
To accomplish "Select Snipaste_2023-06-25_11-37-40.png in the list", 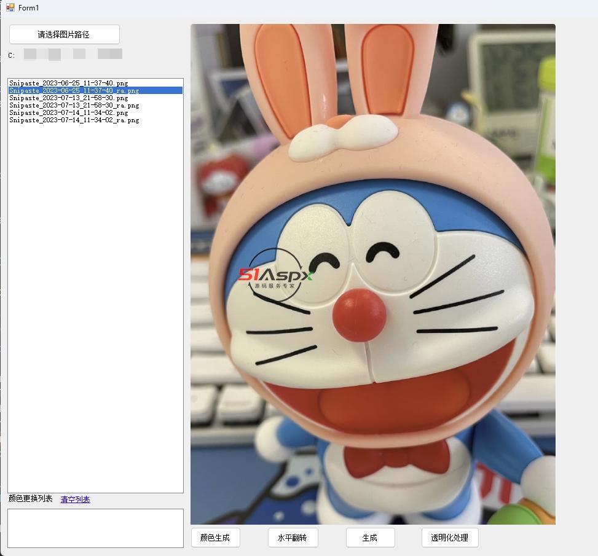I will pos(95,83).
